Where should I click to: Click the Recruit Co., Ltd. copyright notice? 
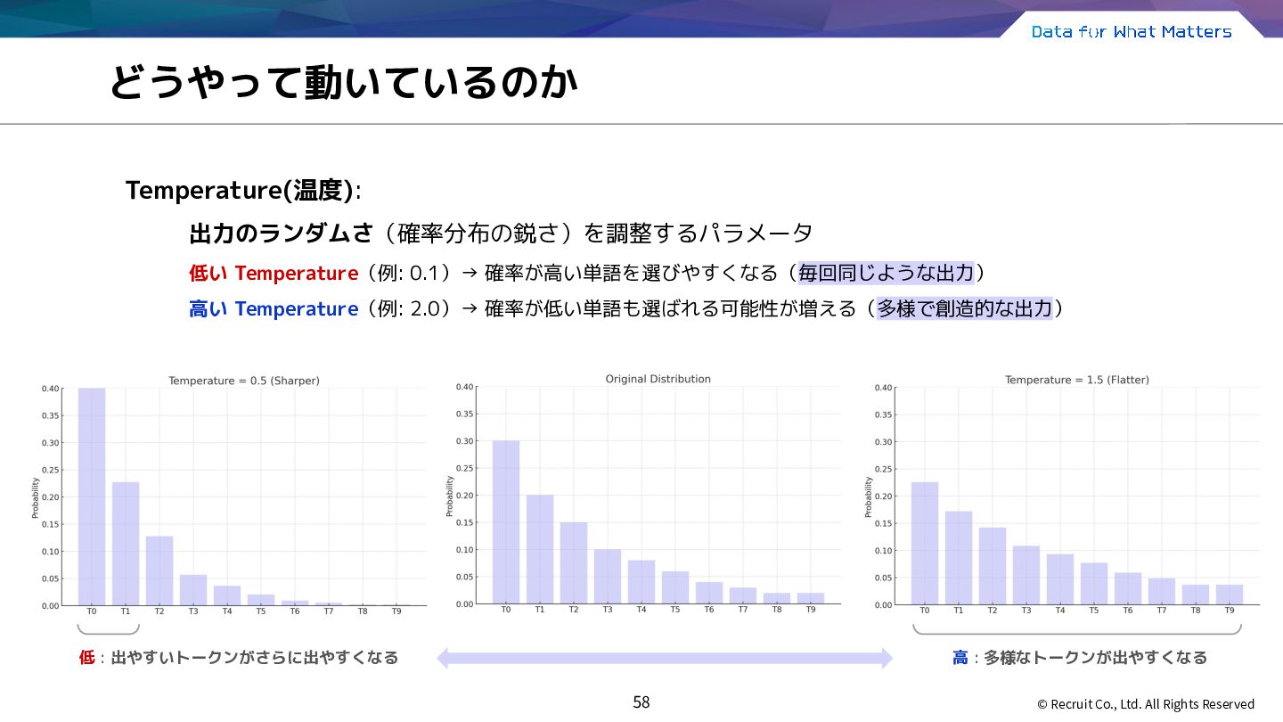point(1146,704)
